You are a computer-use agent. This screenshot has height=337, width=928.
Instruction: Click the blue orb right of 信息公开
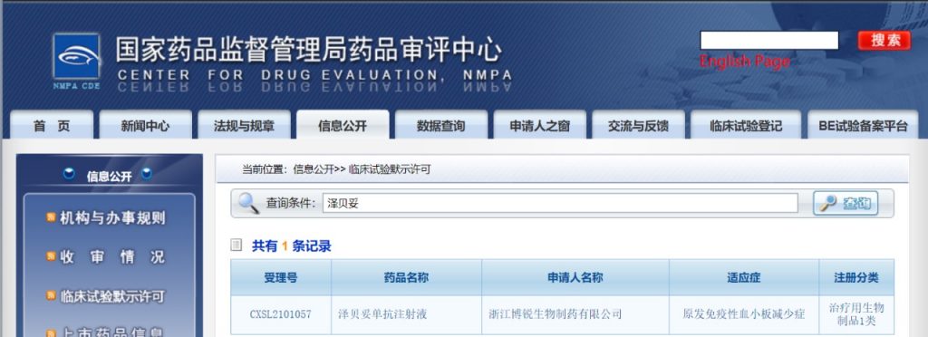tap(146, 174)
